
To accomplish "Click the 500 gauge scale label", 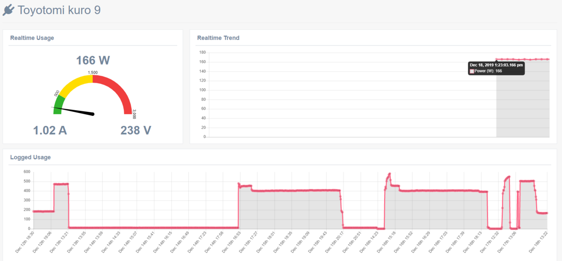I will coord(57,93).
